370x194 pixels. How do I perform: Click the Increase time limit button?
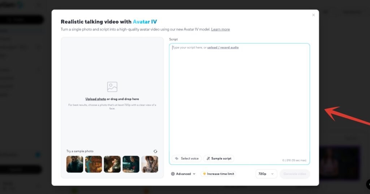click(218, 174)
